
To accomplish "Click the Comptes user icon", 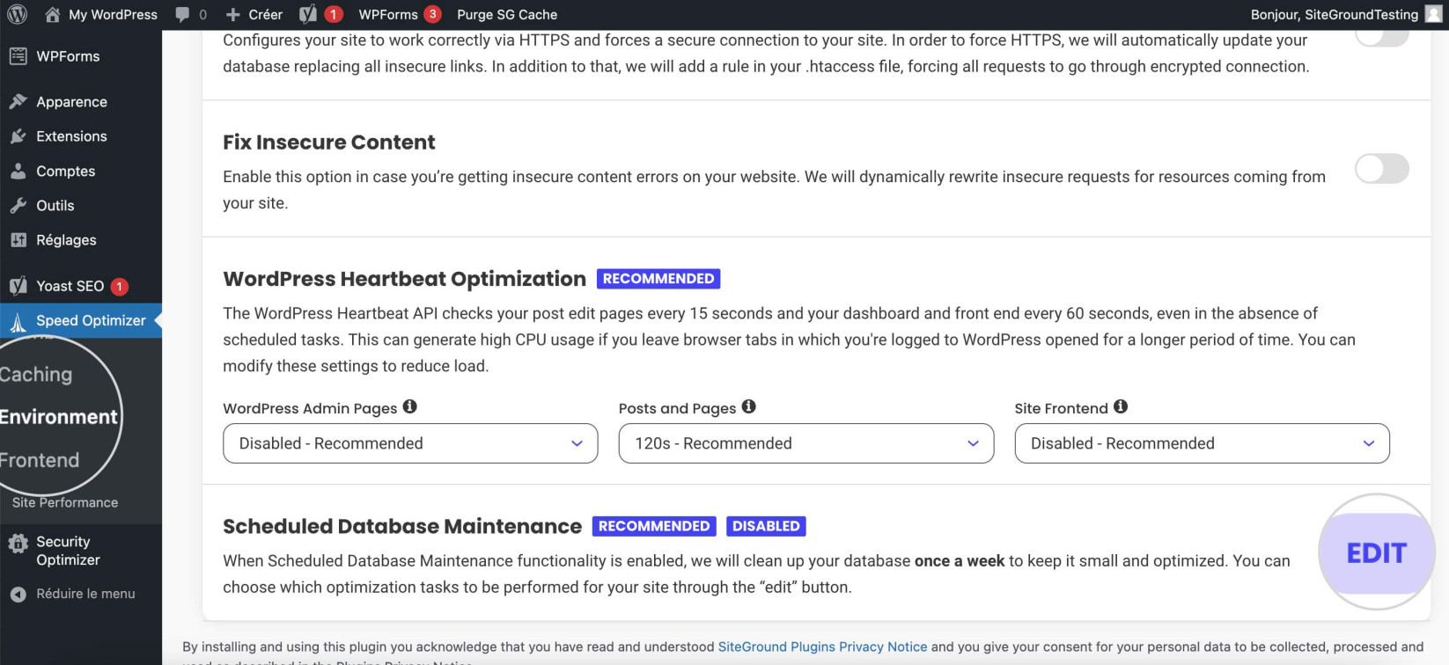I will pos(18,171).
